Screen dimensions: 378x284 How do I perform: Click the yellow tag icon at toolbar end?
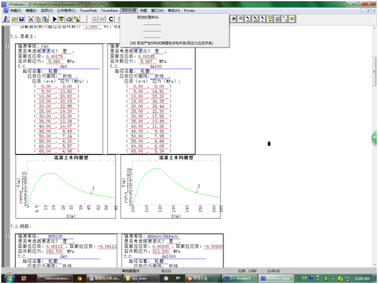[292, 19]
